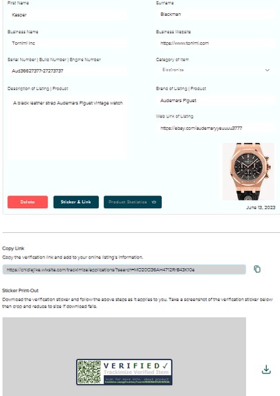Screen dimensions: 280x396
Task: Download the verification sticker via the download icon
Action: pos(266,370)
